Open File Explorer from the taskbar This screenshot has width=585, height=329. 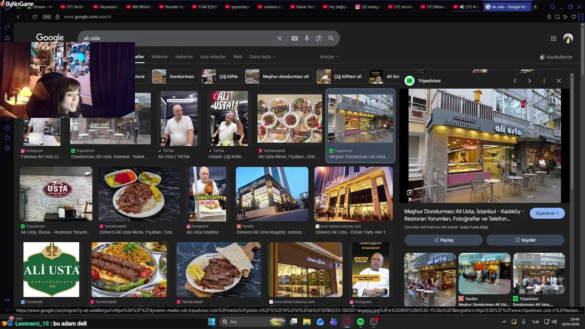click(307, 322)
